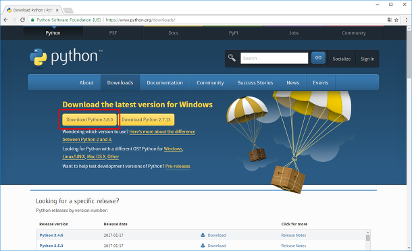Select the Download Python browser tab
The height and width of the screenshot is (251, 412).
point(33,10)
